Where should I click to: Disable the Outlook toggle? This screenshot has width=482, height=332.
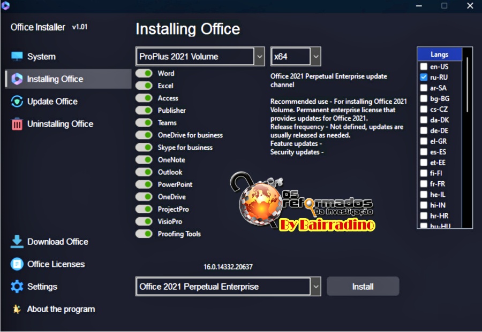[144, 172]
